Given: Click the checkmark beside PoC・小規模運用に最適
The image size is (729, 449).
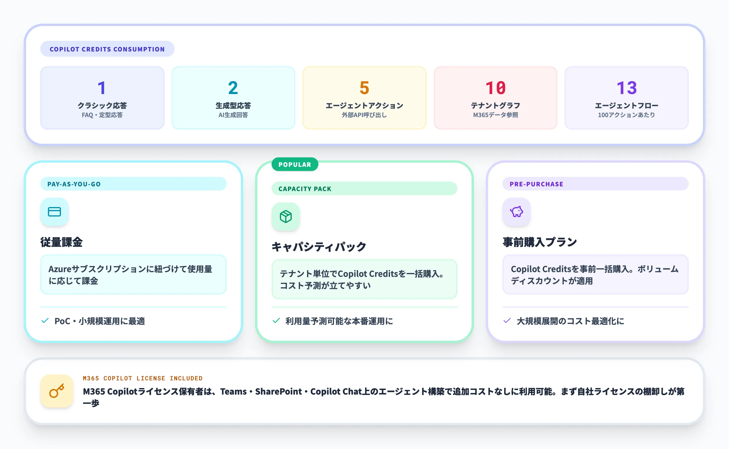Looking at the screenshot, I should [45, 321].
